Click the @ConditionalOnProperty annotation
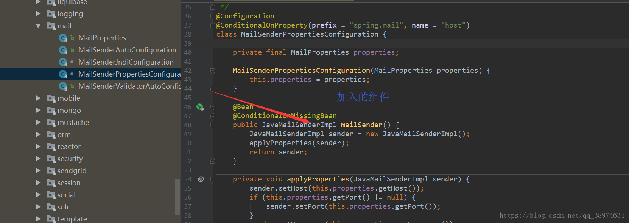The width and height of the screenshot is (629, 223). 262,25
